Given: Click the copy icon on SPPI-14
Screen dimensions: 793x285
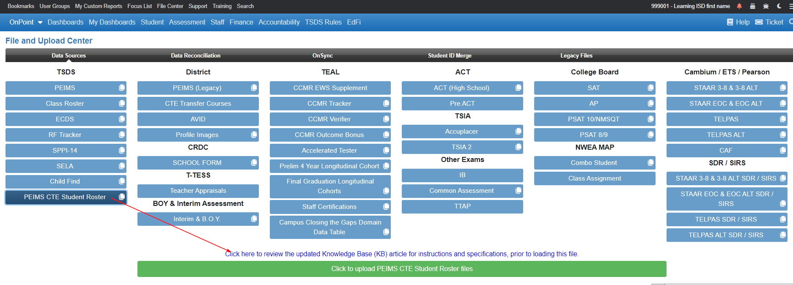Looking at the screenshot, I should tap(122, 150).
